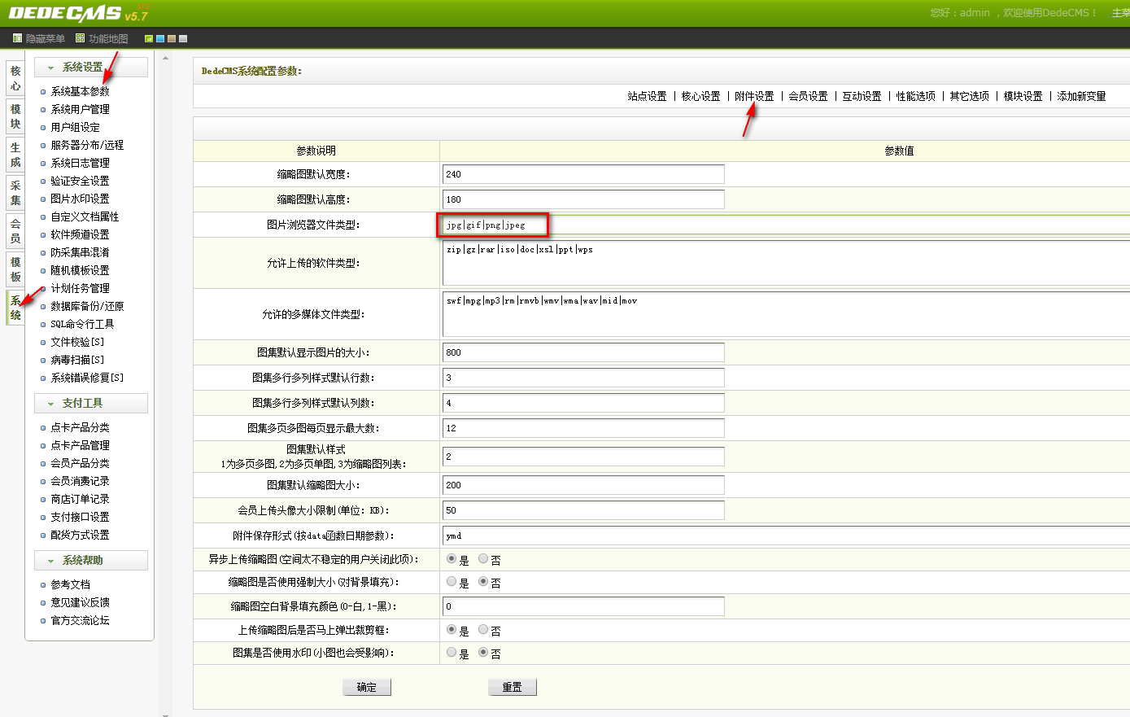Screen dimensions: 1130x717
Task: Switch to the 模块 side tab
Action: point(15,116)
